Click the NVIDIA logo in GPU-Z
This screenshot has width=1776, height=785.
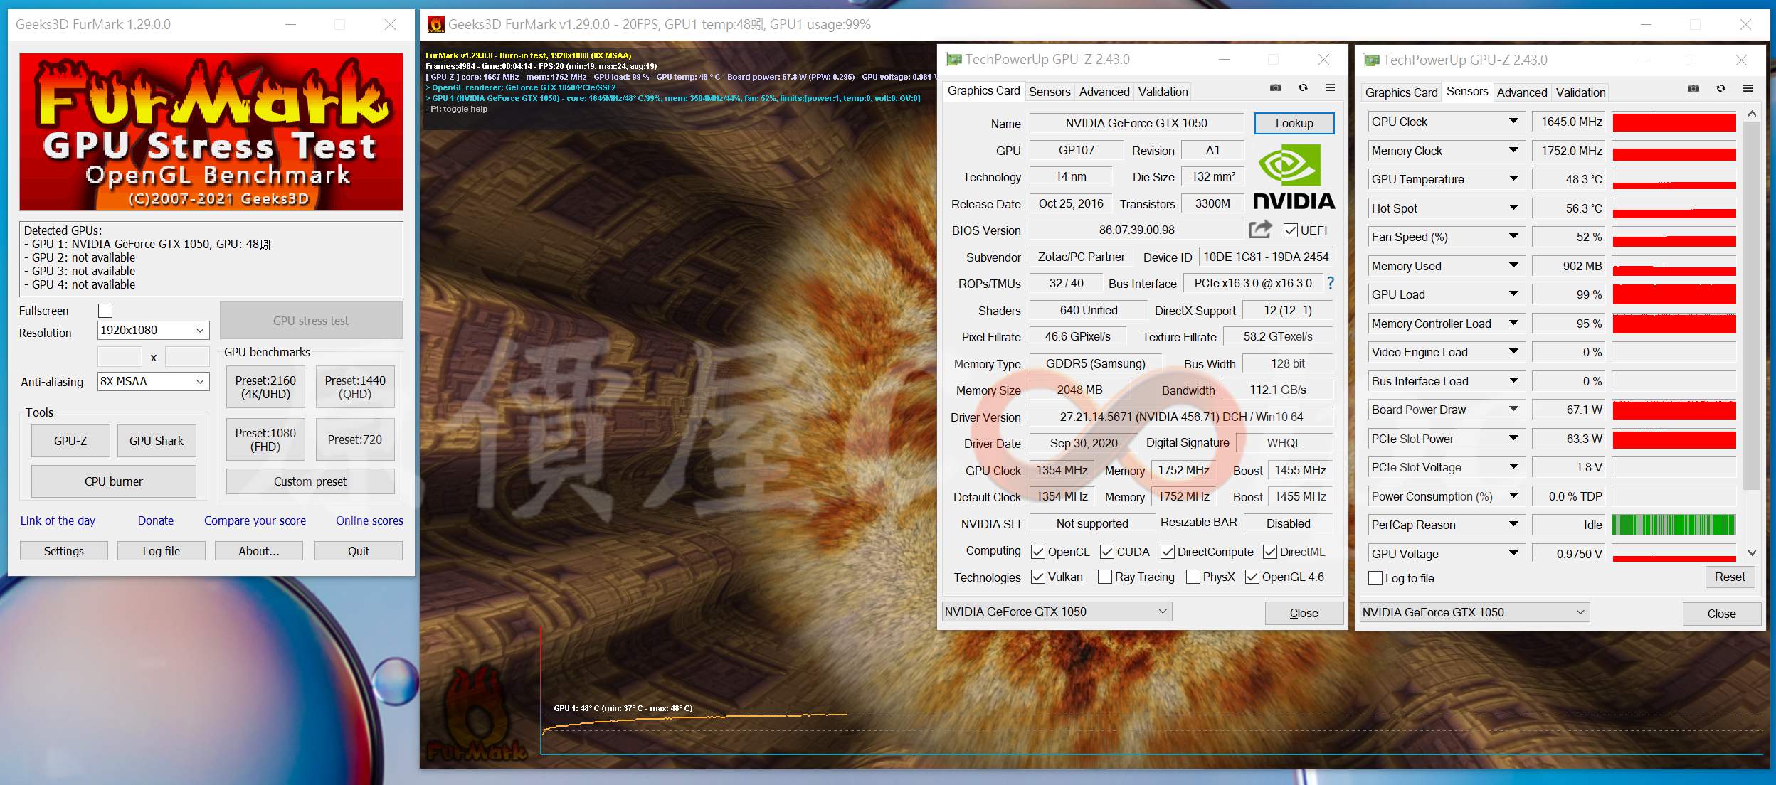click(1293, 177)
